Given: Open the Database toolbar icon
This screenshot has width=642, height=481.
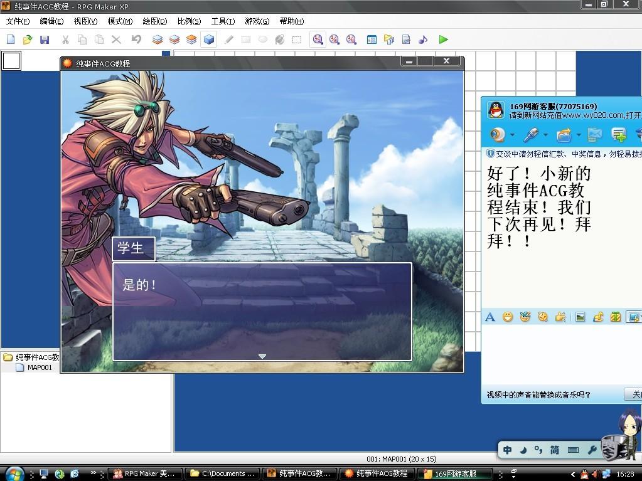Looking at the screenshot, I should (x=372, y=40).
